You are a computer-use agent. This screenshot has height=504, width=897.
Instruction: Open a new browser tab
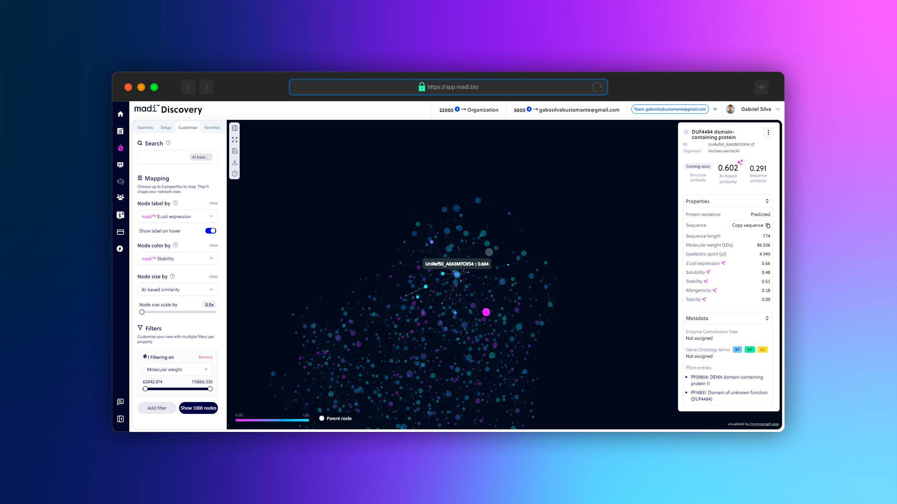(x=761, y=87)
